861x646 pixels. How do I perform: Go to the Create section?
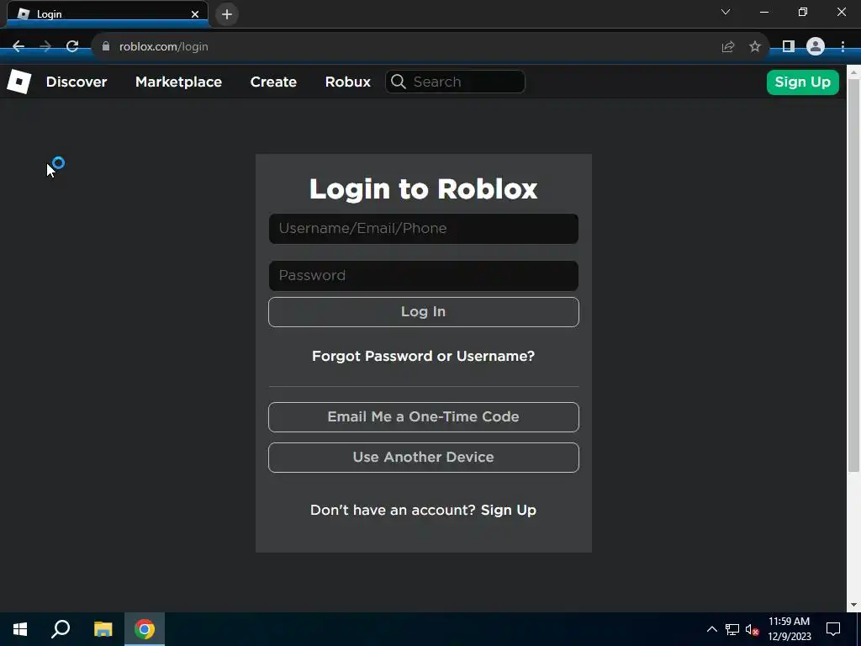[x=273, y=82]
